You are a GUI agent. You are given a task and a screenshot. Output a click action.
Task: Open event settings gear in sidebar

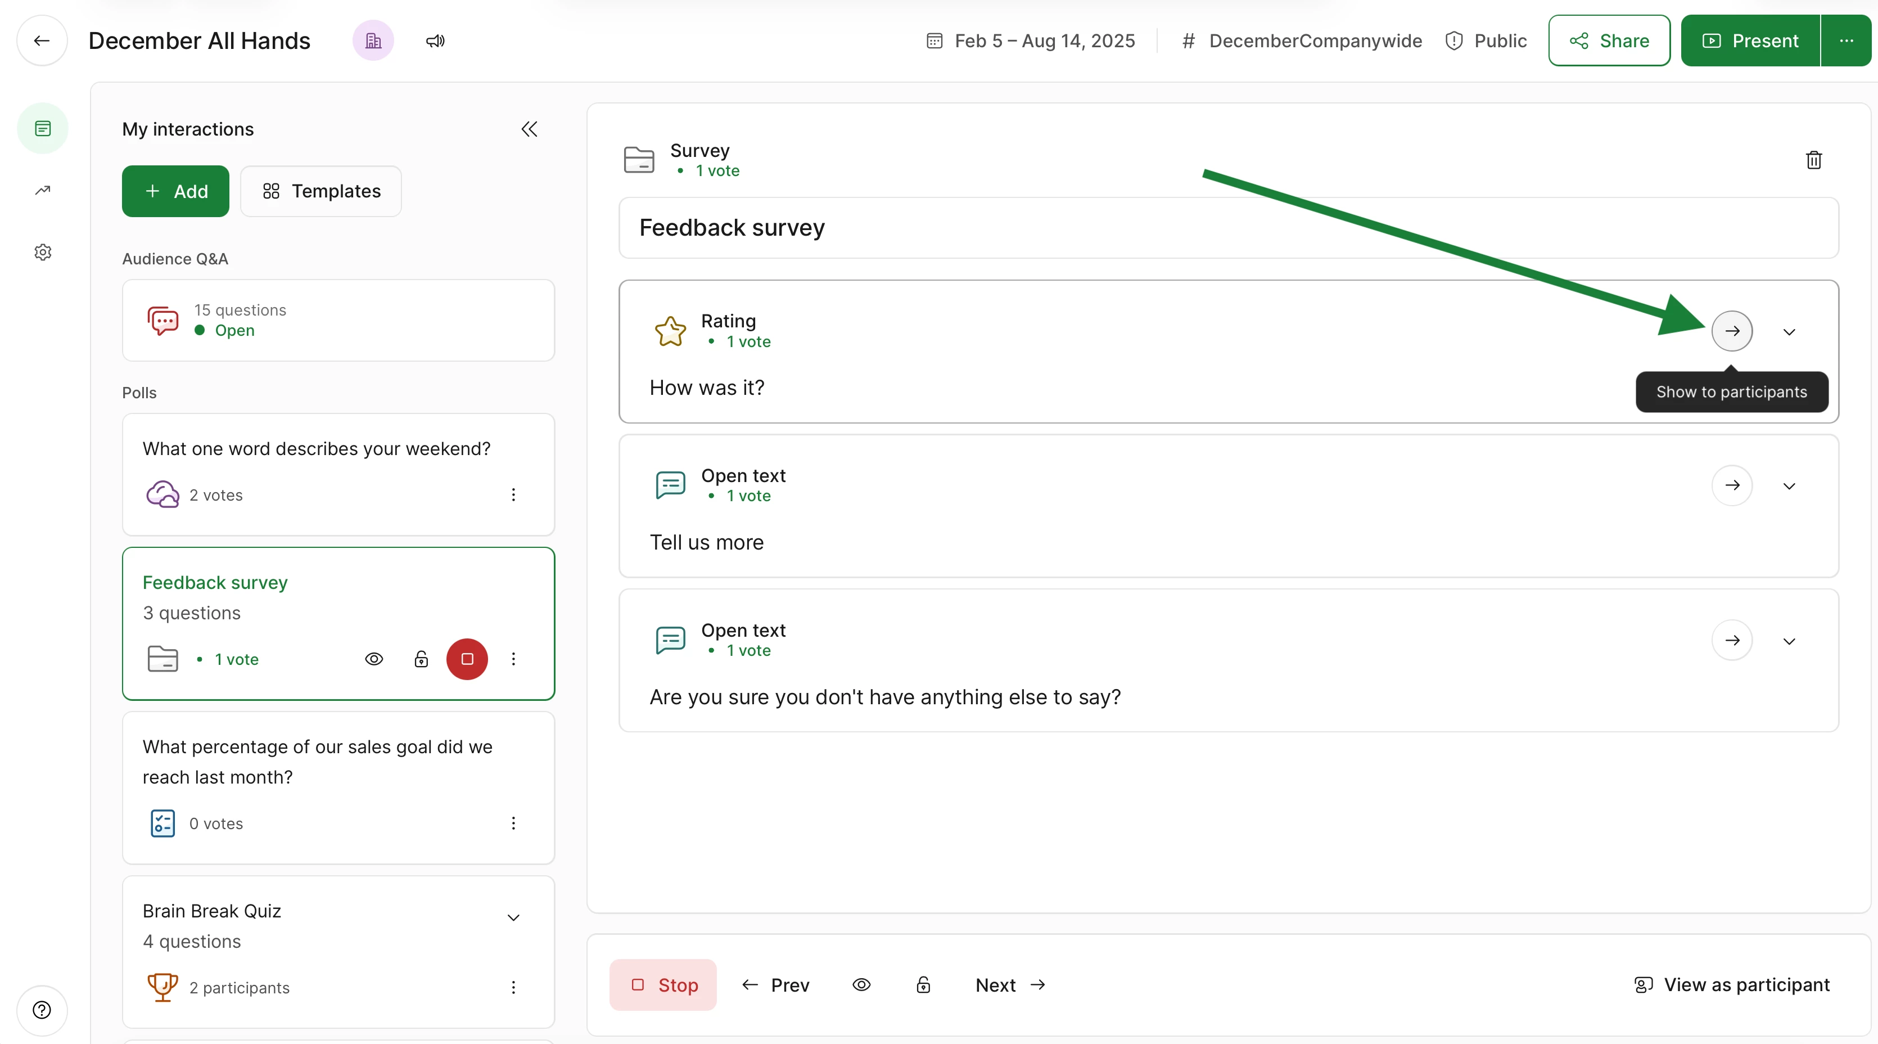click(x=43, y=253)
